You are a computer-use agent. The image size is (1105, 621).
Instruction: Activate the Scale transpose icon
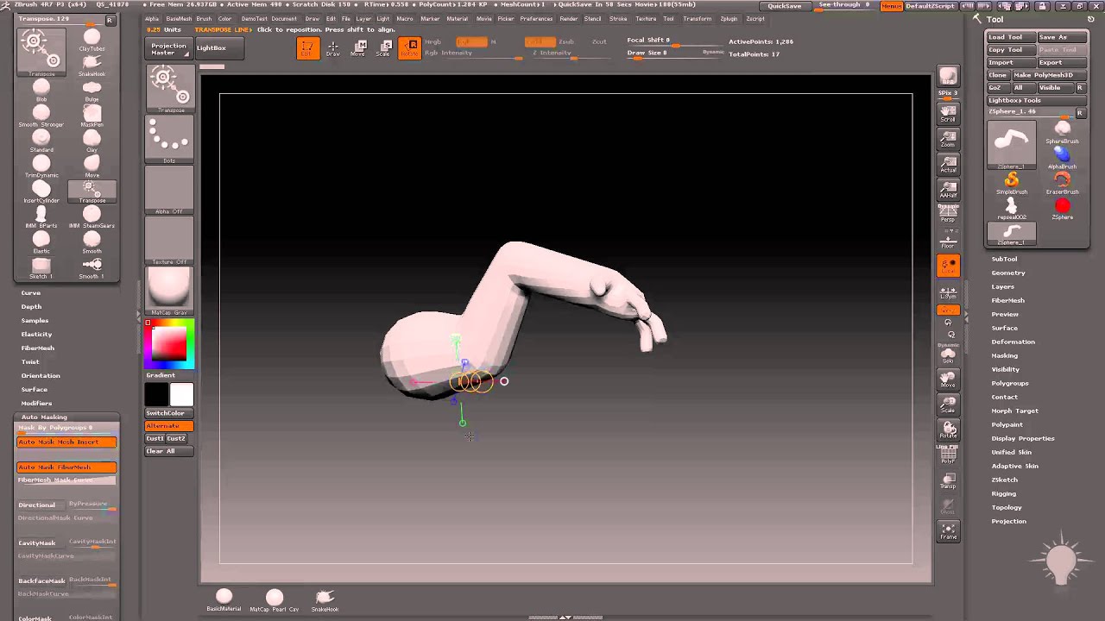pos(383,48)
